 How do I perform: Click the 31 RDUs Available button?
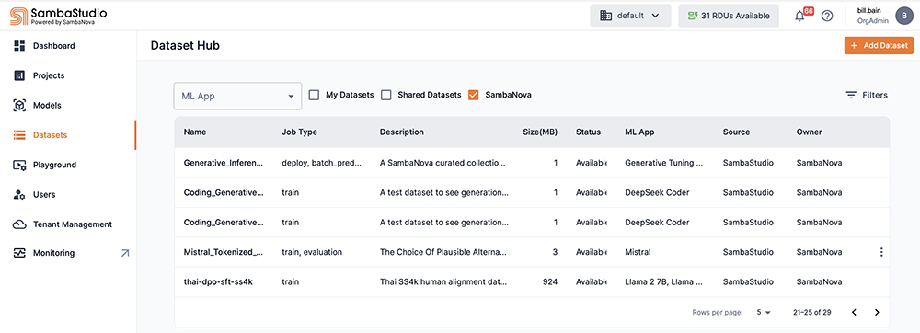pos(729,16)
